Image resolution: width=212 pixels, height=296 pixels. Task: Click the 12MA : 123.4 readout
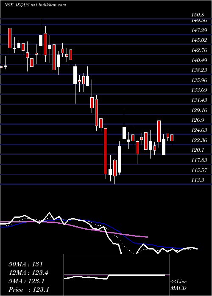(x=28, y=273)
